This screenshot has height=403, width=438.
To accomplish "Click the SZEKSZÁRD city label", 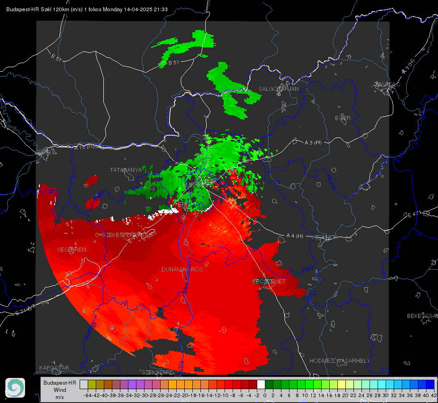I will pyautogui.click(x=158, y=372).
